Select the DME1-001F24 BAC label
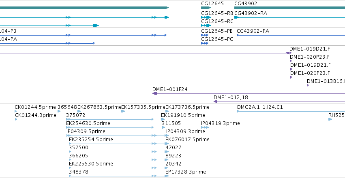This screenshot has height=178, width=345. pyautogui.click(x=170, y=89)
